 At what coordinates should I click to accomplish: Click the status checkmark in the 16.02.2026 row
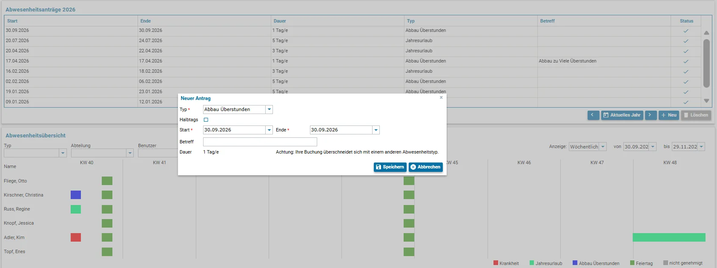[686, 71]
